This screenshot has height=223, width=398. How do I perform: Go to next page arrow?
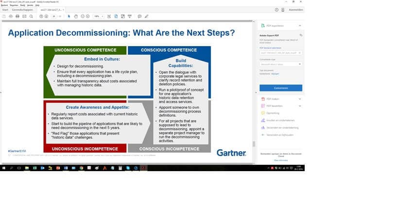click(x=47, y=16)
